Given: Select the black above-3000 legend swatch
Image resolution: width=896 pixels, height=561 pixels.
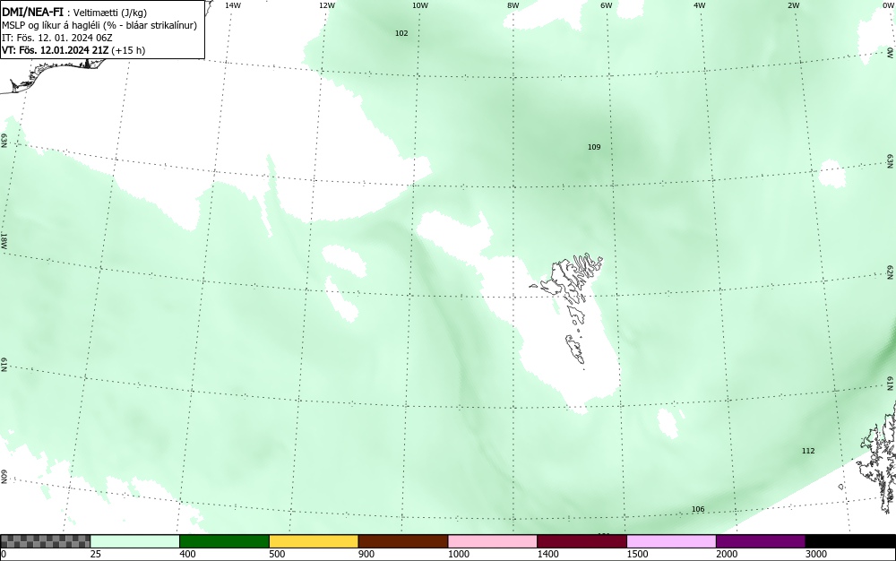Looking at the screenshot, I should point(850,541).
